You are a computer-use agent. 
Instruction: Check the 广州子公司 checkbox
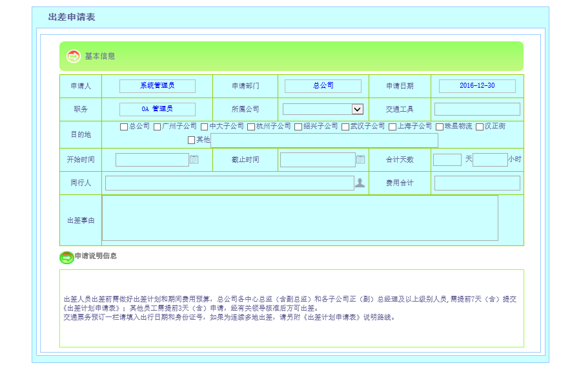pyautogui.click(x=157, y=127)
